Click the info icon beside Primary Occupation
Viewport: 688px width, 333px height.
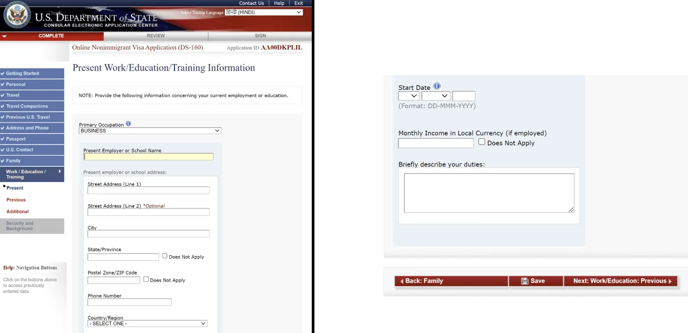(x=128, y=124)
